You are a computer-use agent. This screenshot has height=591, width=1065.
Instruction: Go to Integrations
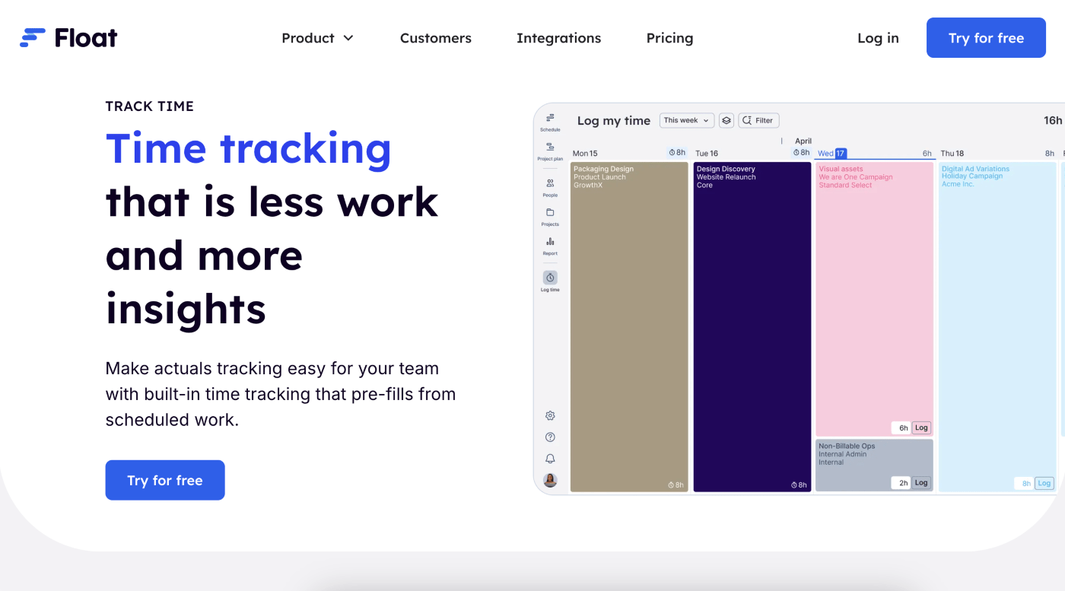tap(558, 38)
